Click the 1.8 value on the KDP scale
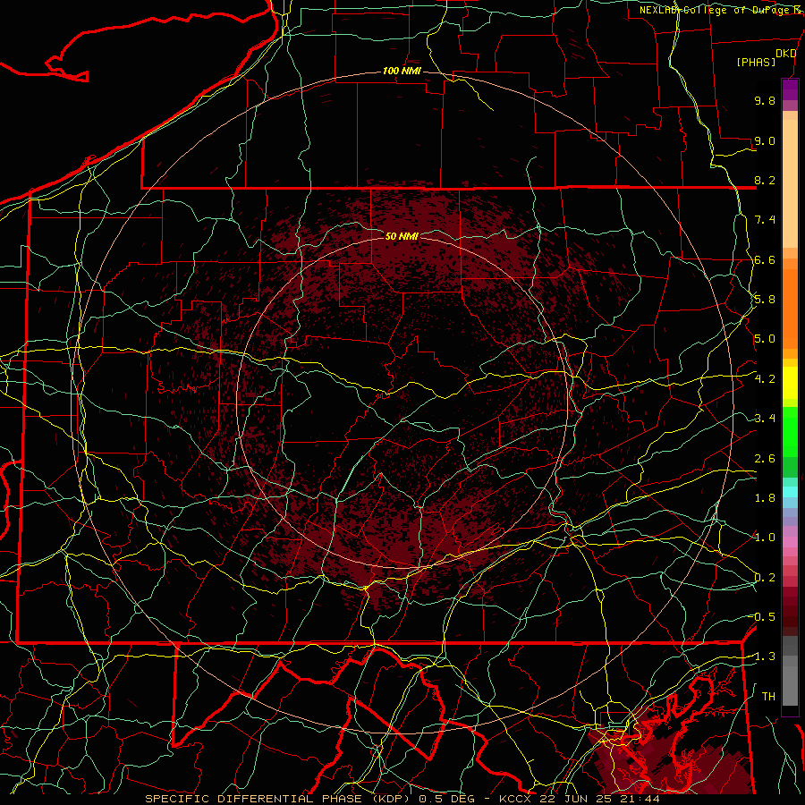805x805 pixels. tap(765, 498)
